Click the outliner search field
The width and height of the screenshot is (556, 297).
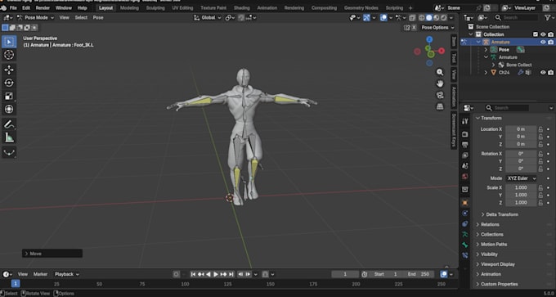coord(516,17)
